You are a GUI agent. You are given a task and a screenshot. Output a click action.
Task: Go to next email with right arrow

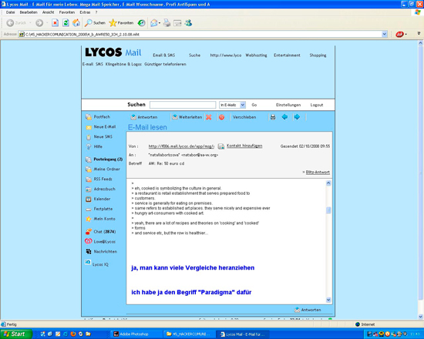pyautogui.click(x=297, y=117)
